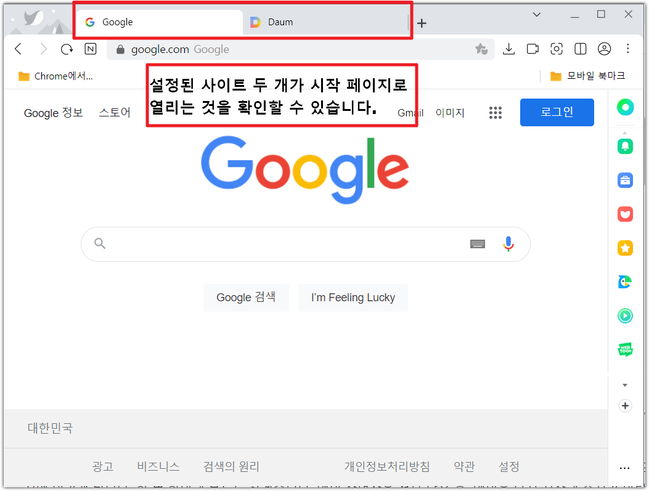649x491 pixels.
Task: Switch to the Google tab
Action: point(160,22)
